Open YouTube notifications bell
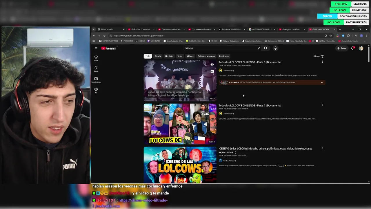The width and height of the screenshot is (371, 209). click(x=353, y=48)
